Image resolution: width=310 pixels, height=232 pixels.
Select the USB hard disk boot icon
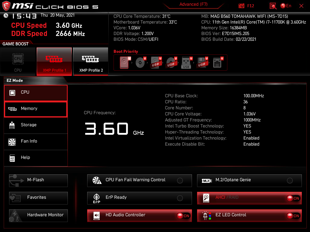[x=156, y=63]
